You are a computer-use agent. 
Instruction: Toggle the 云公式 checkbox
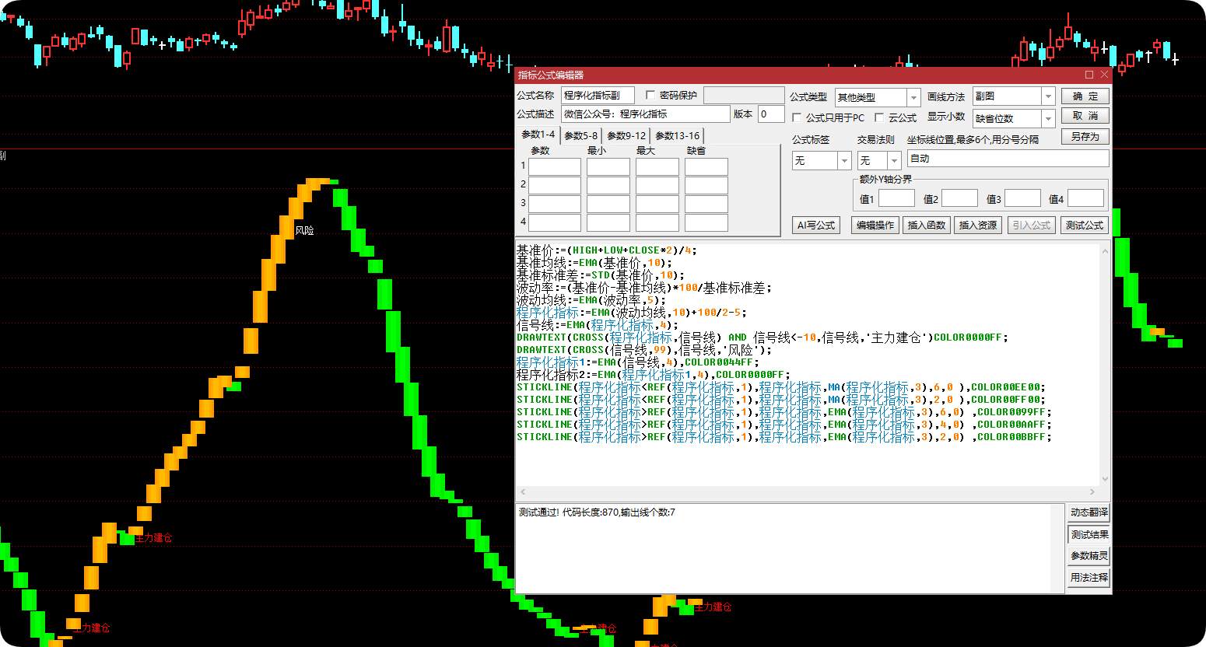click(879, 117)
